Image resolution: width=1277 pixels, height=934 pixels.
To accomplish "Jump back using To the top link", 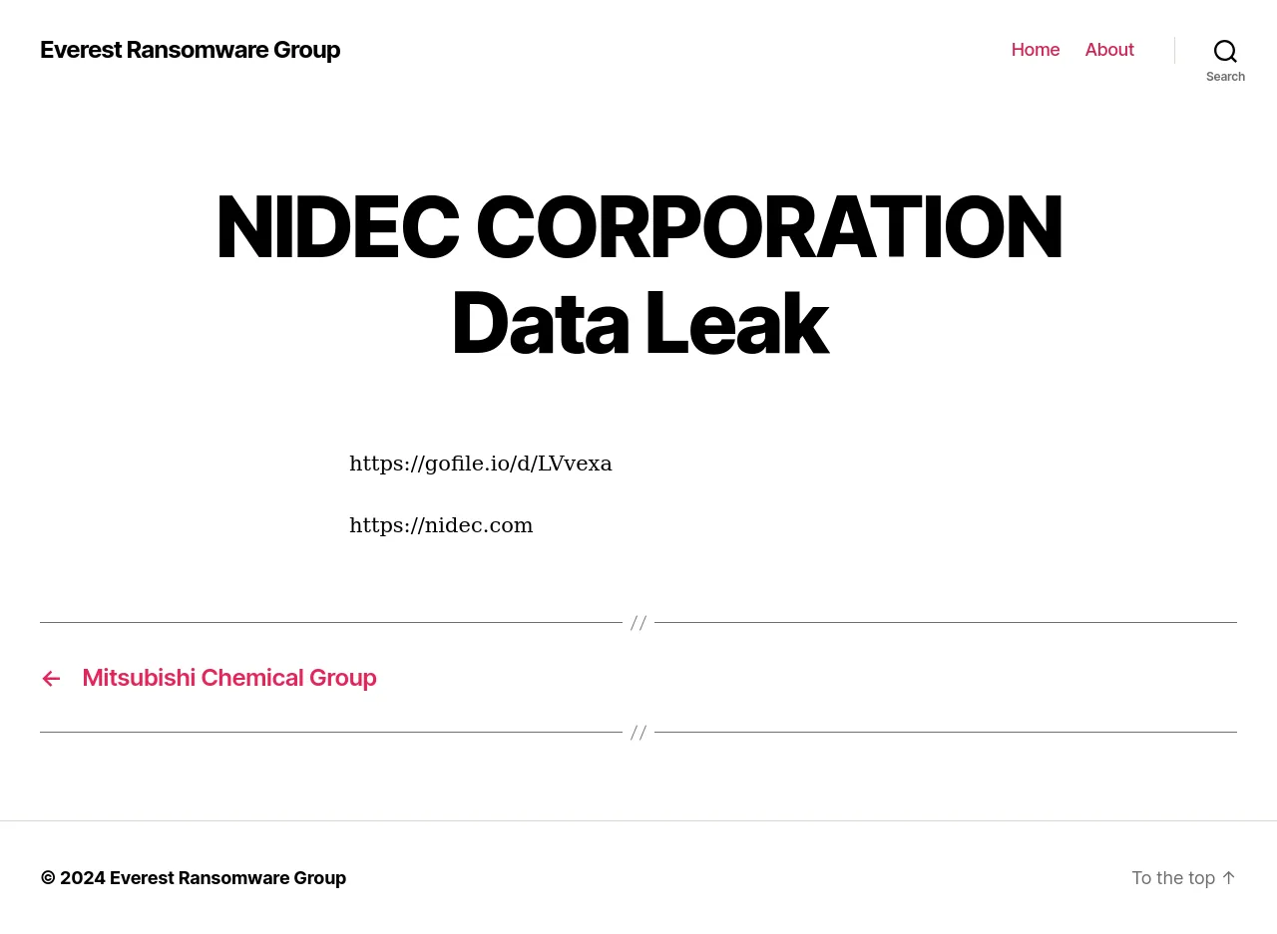I will click(1173, 878).
